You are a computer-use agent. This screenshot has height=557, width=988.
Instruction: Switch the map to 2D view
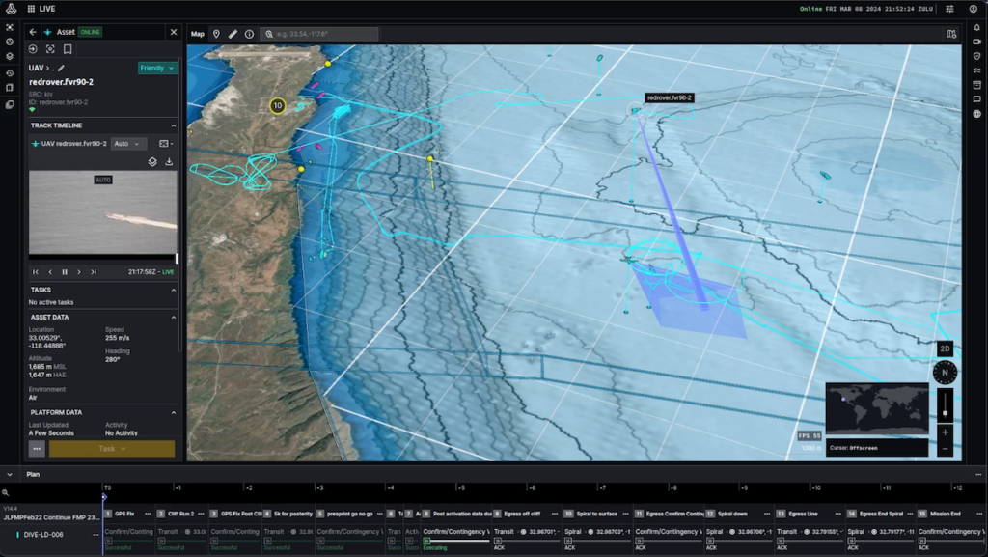[x=945, y=348]
